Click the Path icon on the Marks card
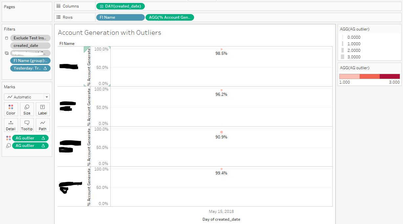The height and width of the screenshot is (224, 403). 43,125
